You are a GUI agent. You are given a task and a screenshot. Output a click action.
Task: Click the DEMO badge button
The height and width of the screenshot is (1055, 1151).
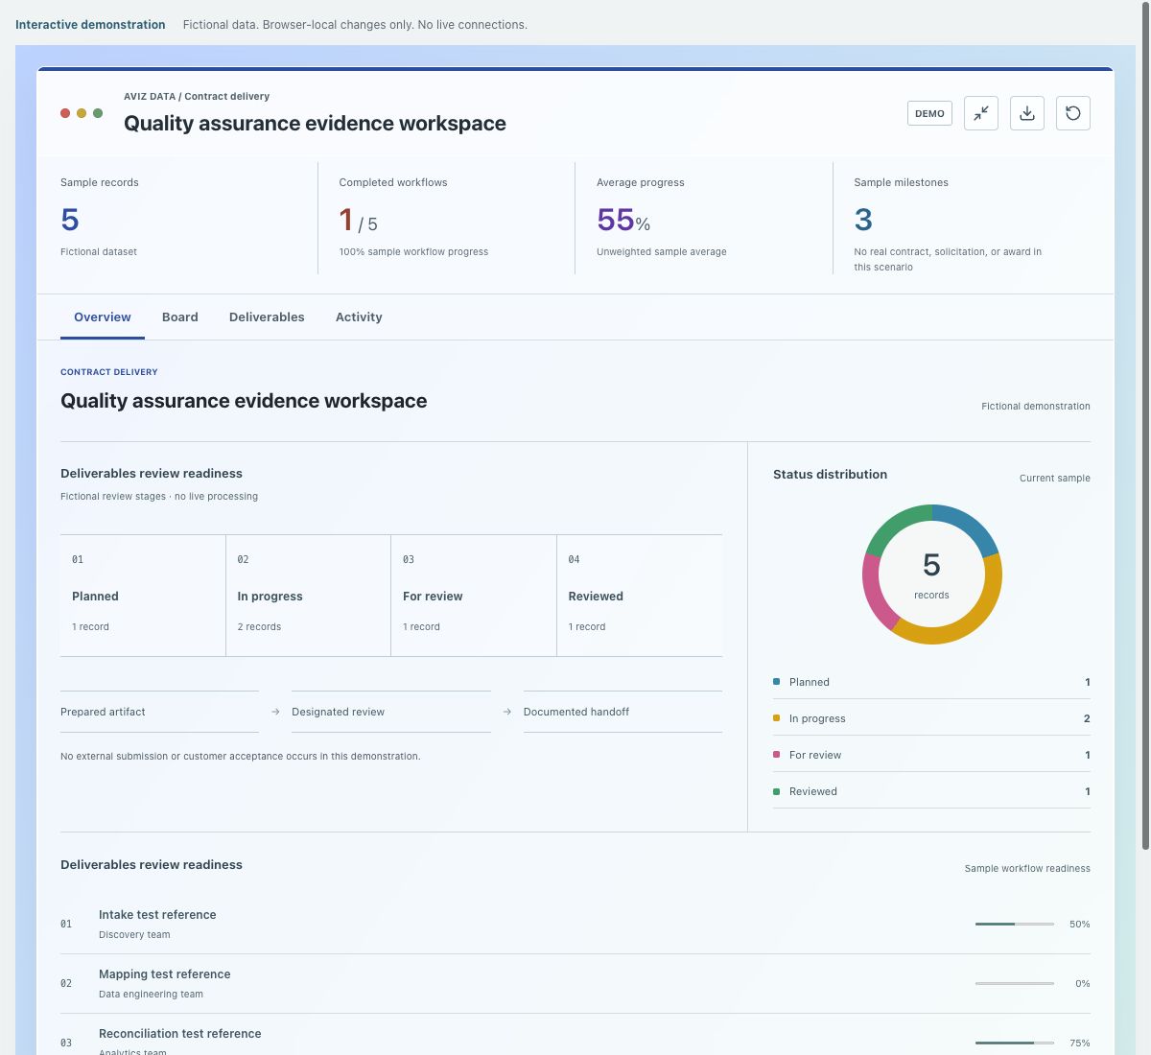click(x=929, y=113)
